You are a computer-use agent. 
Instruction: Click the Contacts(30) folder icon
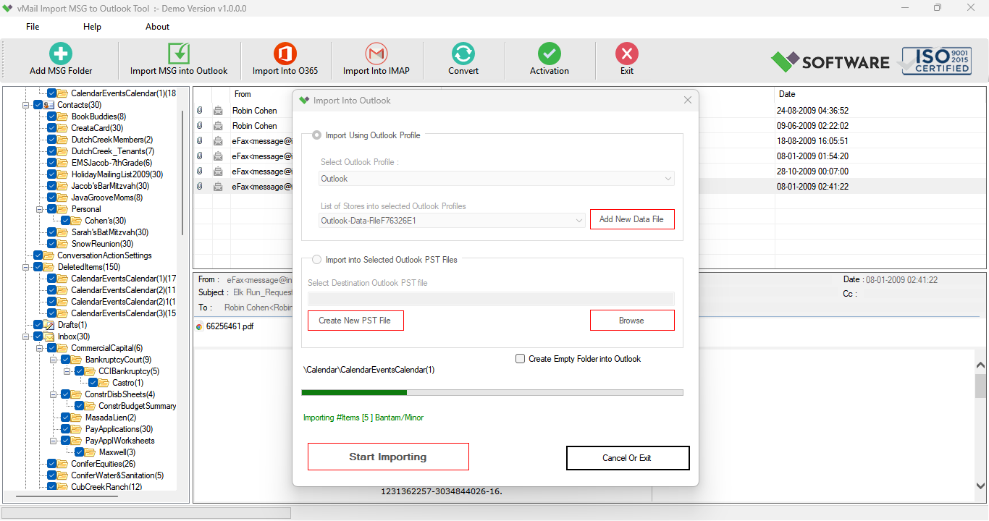tap(49, 105)
